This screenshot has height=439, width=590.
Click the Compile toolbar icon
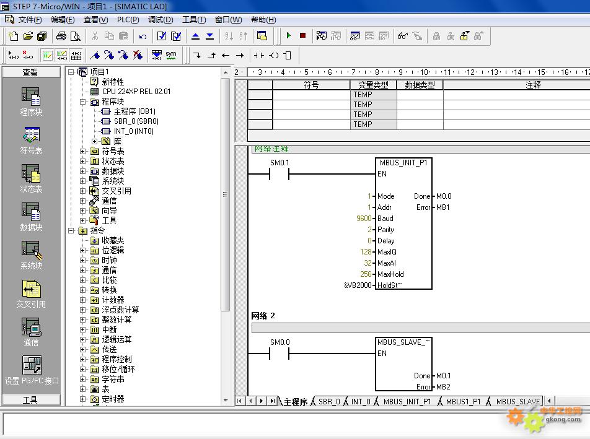[x=161, y=36]
